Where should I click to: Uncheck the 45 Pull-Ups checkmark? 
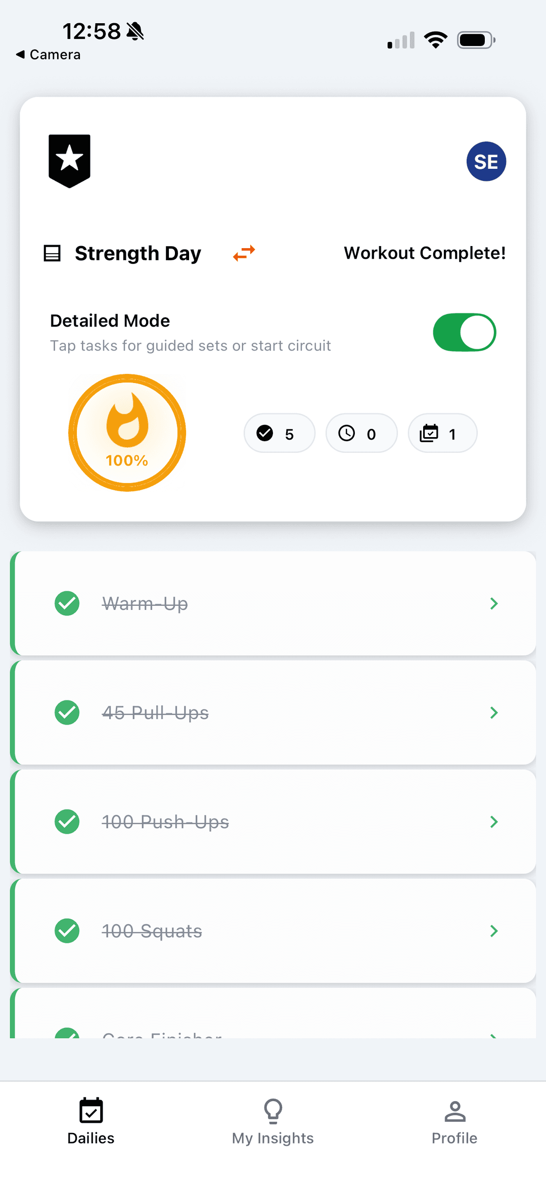point(67,713)
